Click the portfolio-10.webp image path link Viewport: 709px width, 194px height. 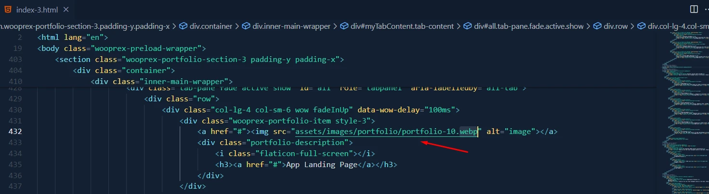385,132
